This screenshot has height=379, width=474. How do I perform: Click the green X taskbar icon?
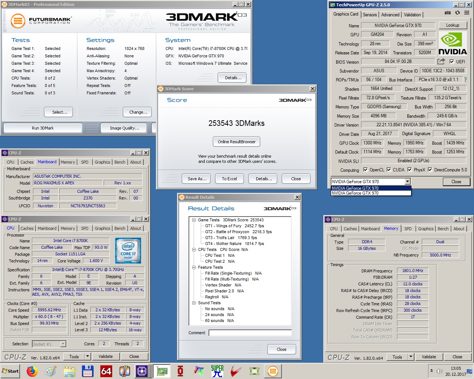[254, 371]
